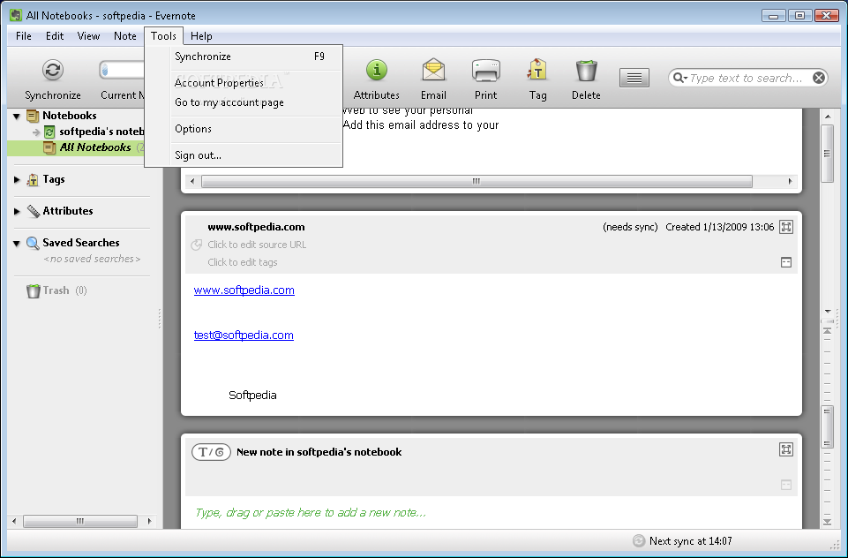Click the Notebooks stack icon

coord(33,116)
